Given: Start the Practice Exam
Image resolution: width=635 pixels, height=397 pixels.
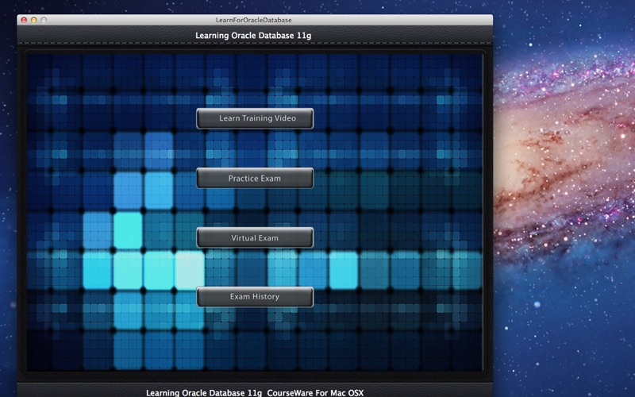Looking at the screenshot, I should tap(255, 178).
